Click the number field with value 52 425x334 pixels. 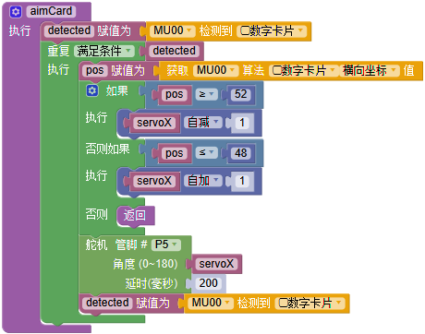click(240, 94)
